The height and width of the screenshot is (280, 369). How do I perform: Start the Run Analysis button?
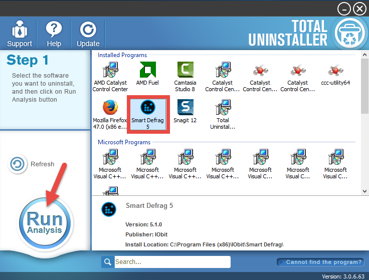45,223
